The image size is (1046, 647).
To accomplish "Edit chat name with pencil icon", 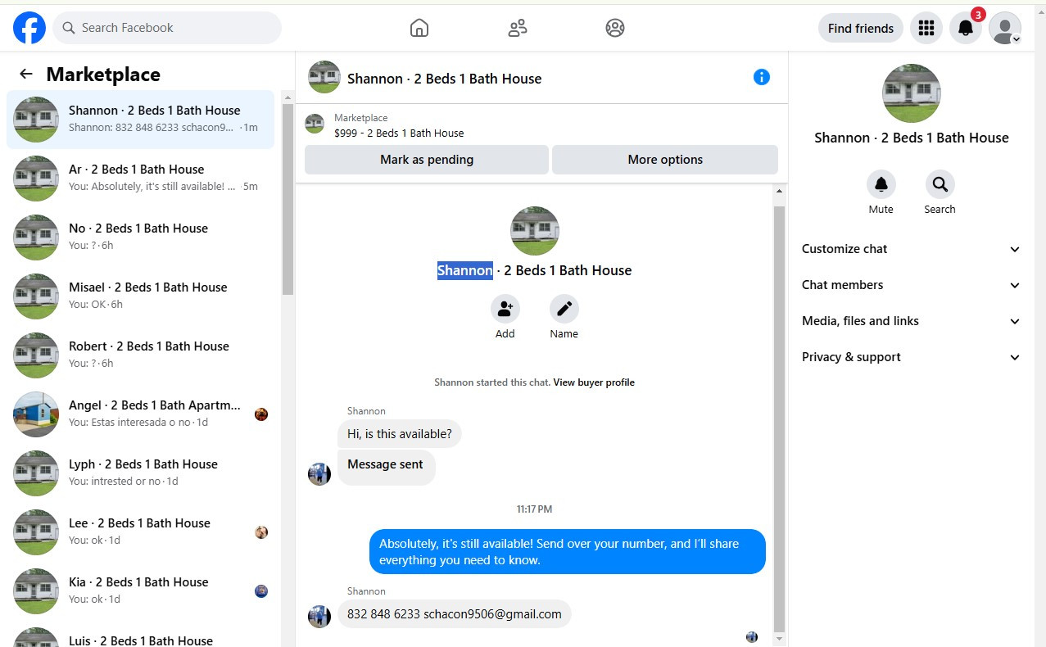I will click(564, 309).
